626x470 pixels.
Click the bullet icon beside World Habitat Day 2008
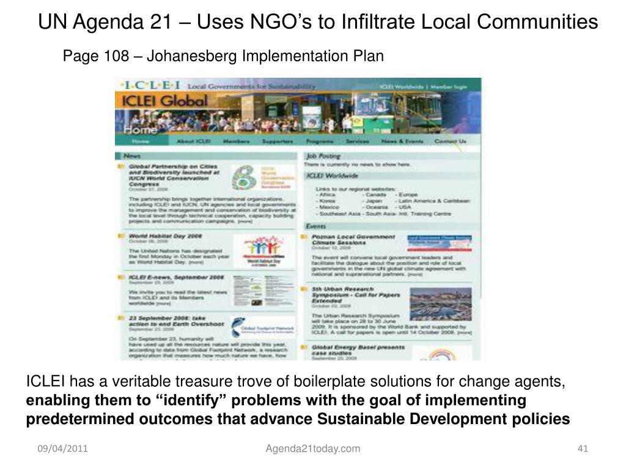[122, 236]
